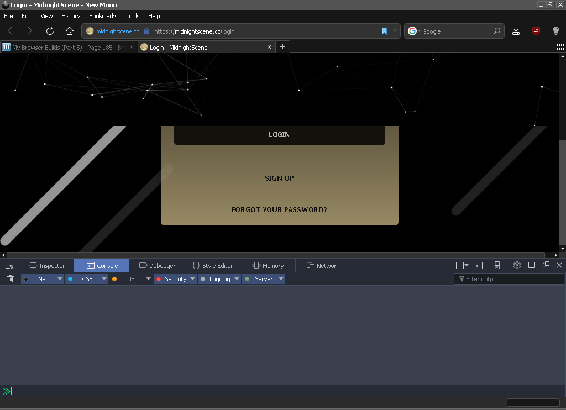Image resolution: width=566 pixels, height=410 pixels.
Task: Show developer tools in separate window
Action: point(546,265)
